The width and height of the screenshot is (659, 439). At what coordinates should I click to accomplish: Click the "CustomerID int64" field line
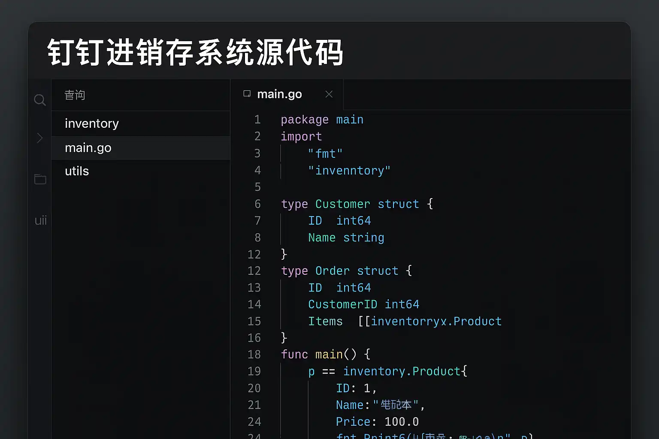coord(364,304)
